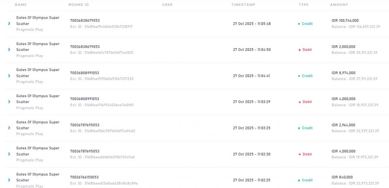Click the TYPE column header
Image resolution: width=389 pixels, height=188 pixels.
(304, 5)
